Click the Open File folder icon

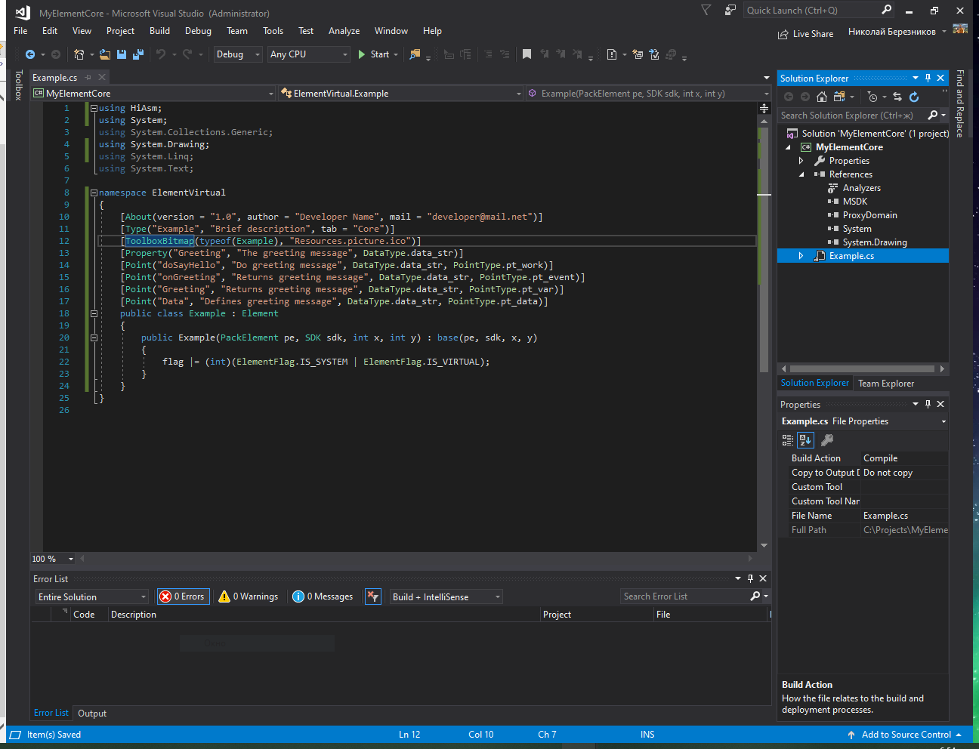pos(105,54)
